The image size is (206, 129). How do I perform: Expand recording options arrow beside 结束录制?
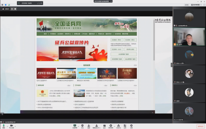point(114,126)
